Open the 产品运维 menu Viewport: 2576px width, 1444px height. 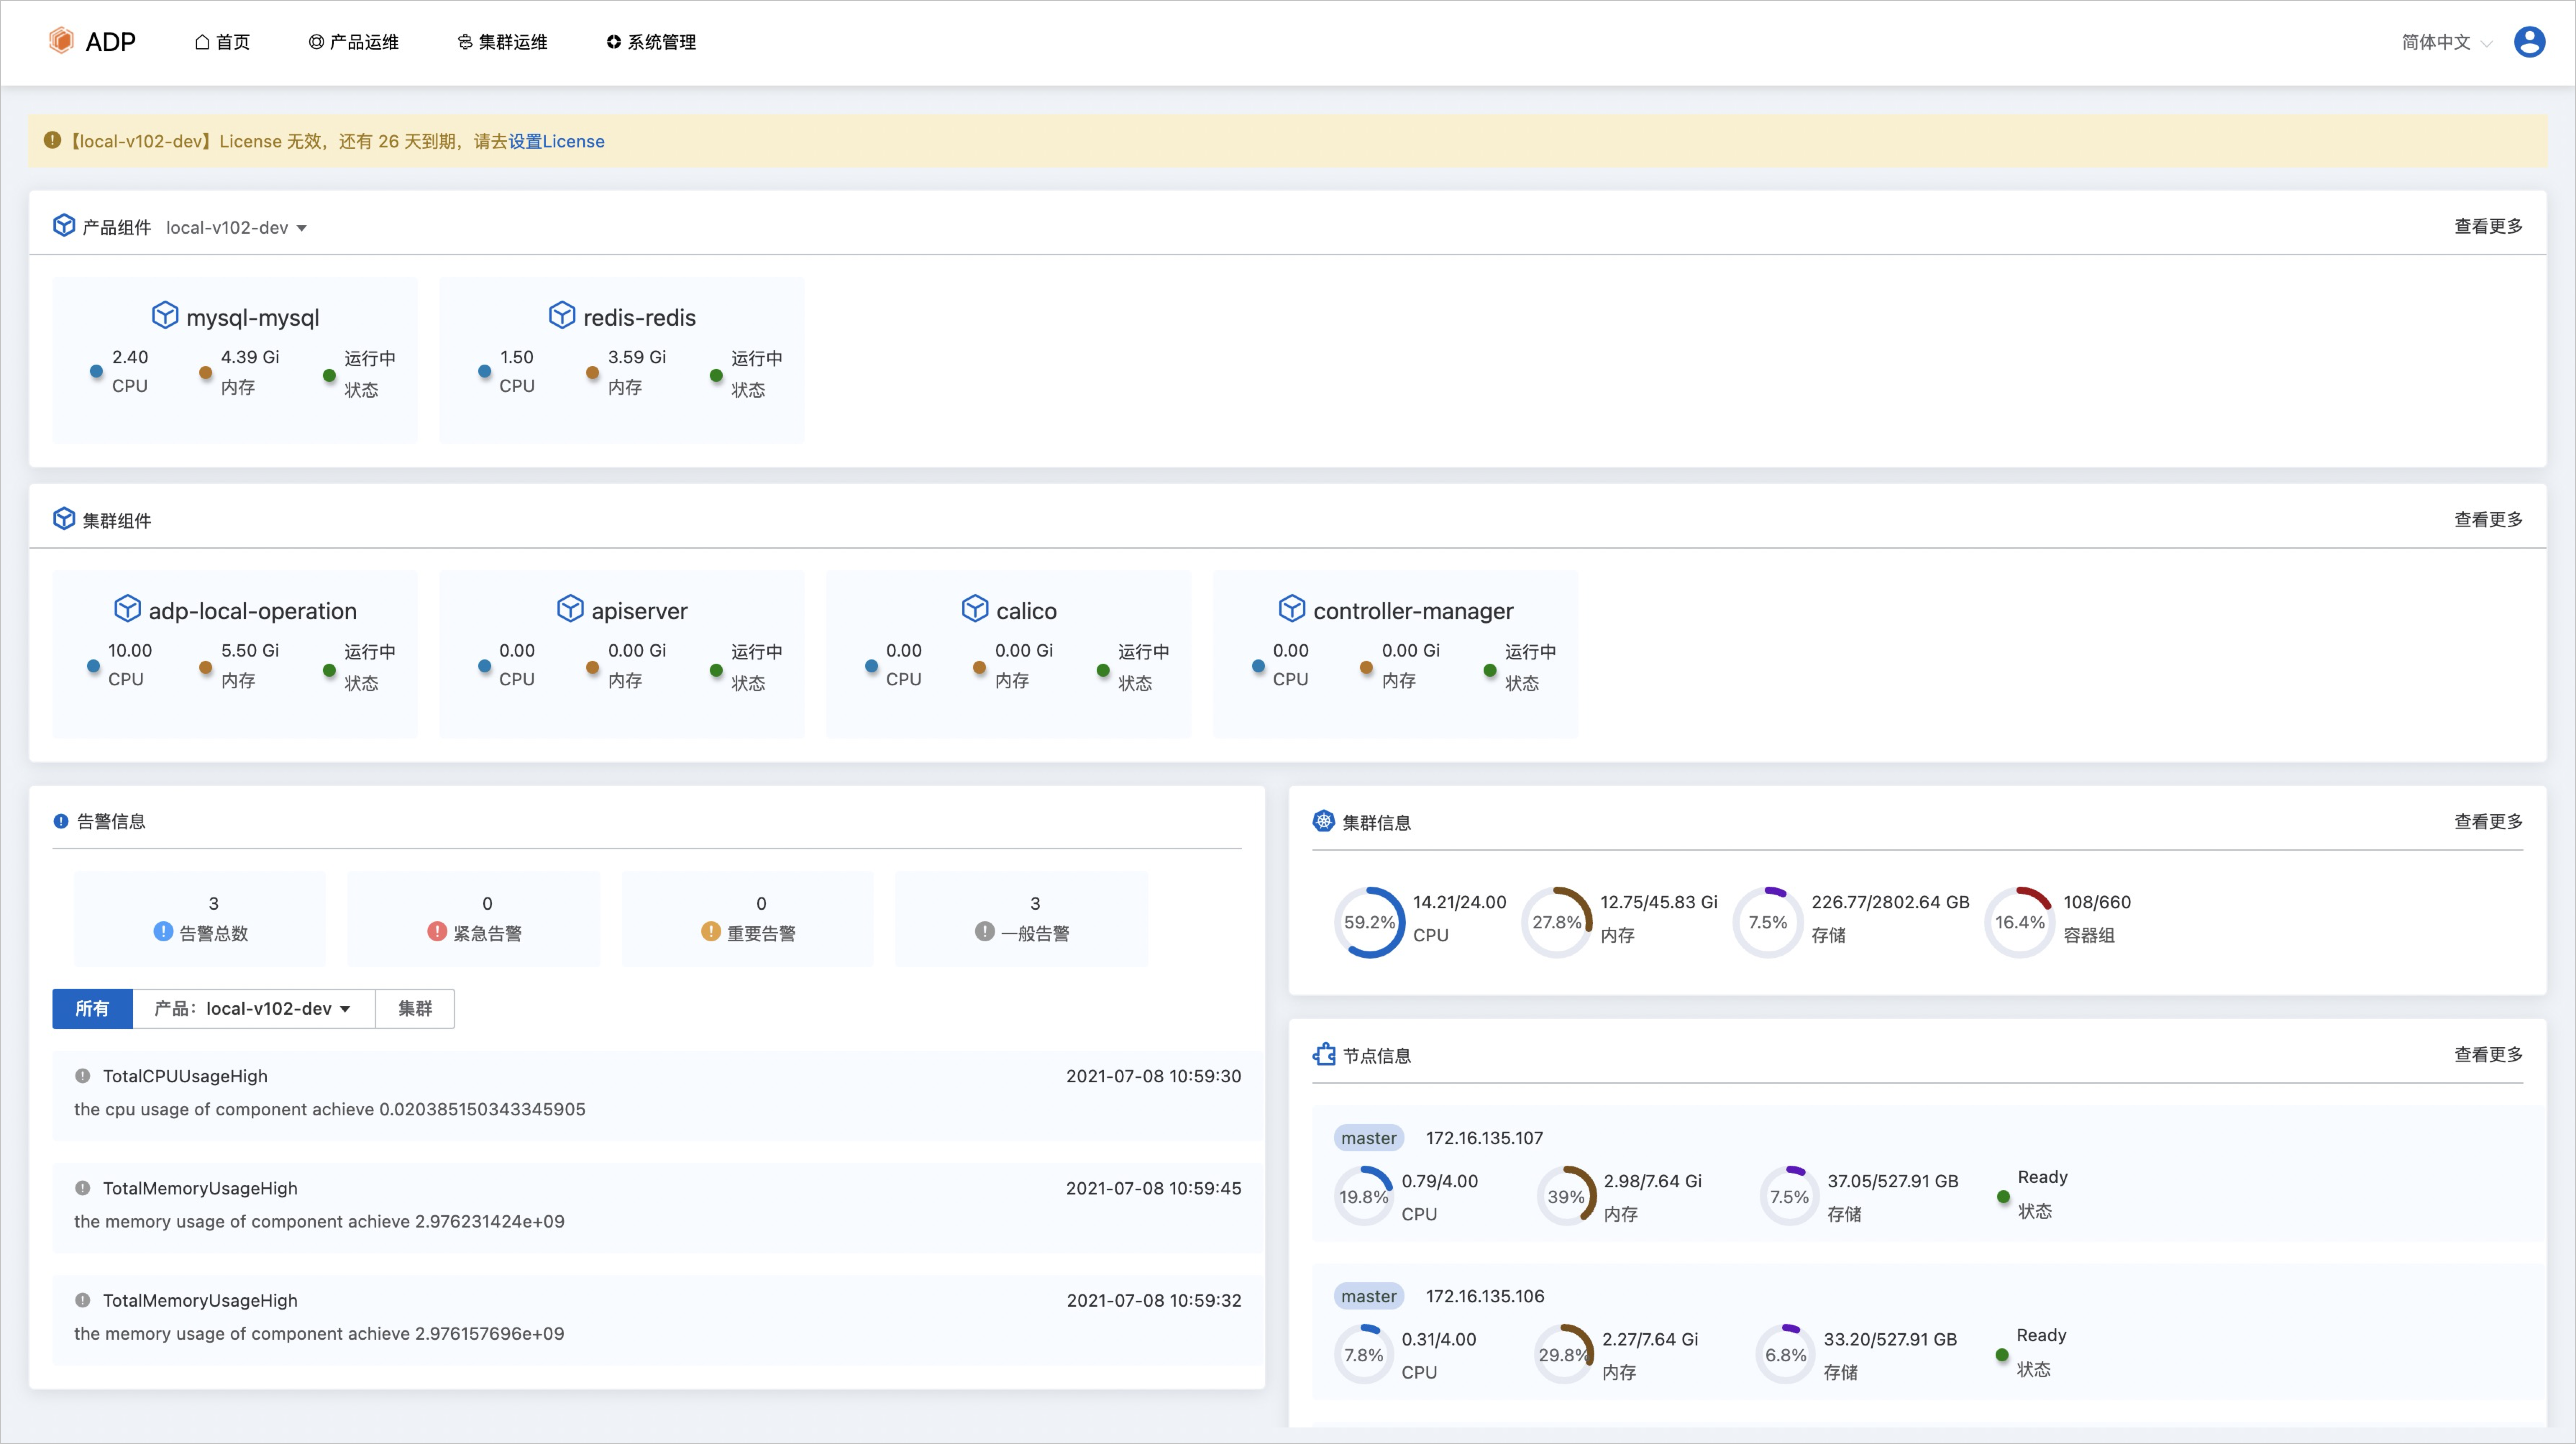(354, 42)
